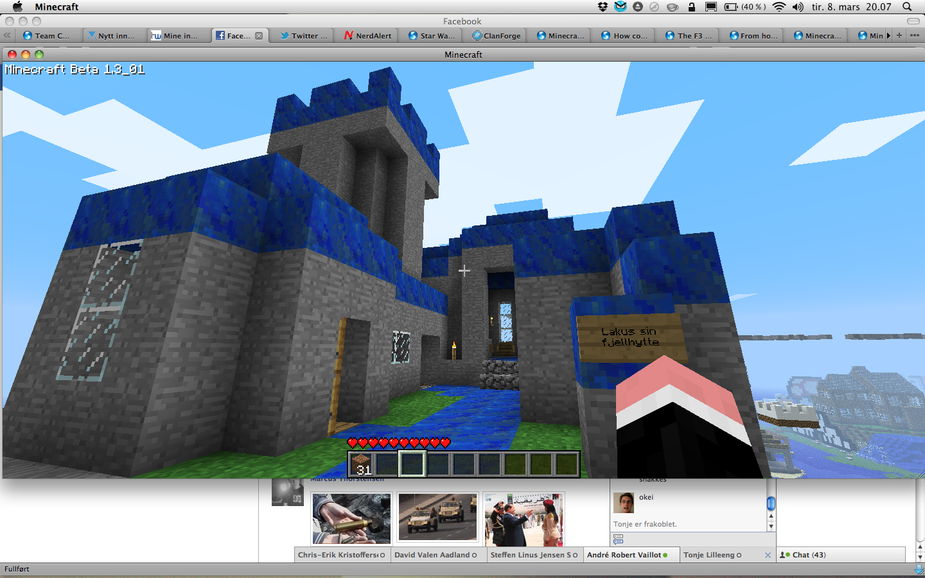This screenshot has height=578, width=925.
Task: Open Steffen Linus Jensen chat tab
Action: tap(535, 555)
